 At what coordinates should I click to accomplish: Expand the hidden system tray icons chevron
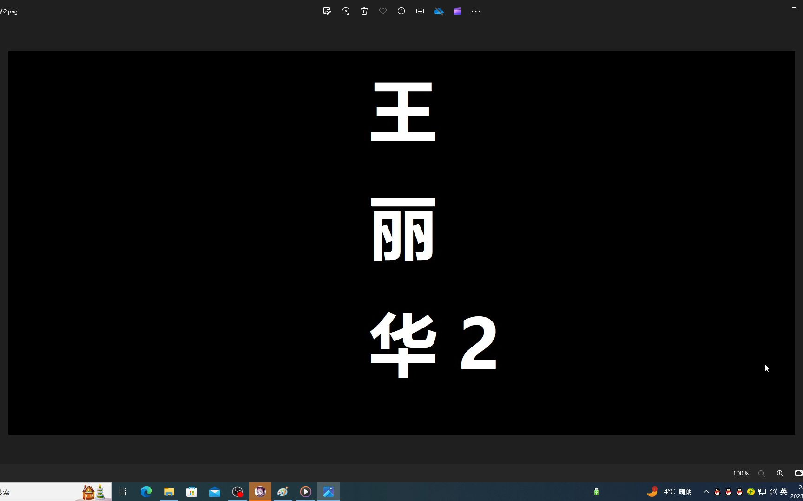[x=706, y=492]
